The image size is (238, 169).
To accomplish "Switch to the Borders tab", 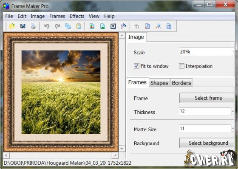I will [181, 83].
